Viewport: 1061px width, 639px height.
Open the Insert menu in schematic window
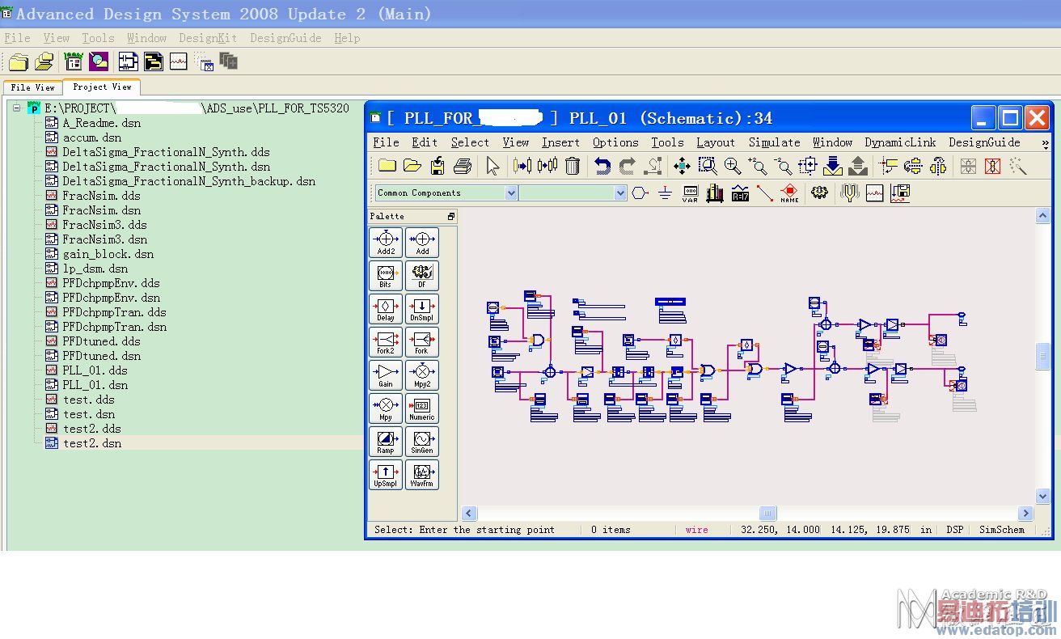[560, 142]
